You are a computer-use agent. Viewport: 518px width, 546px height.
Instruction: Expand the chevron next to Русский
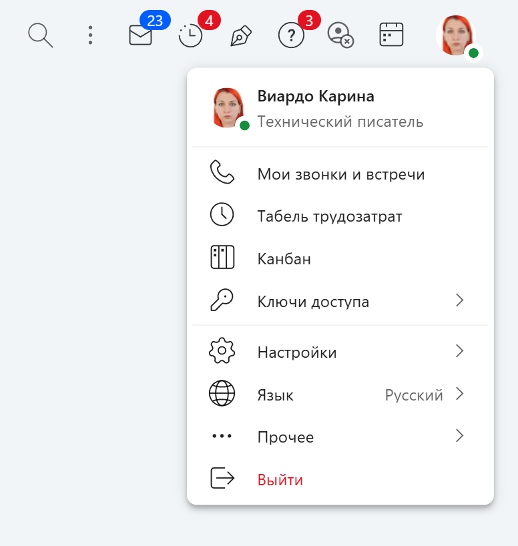460,394
